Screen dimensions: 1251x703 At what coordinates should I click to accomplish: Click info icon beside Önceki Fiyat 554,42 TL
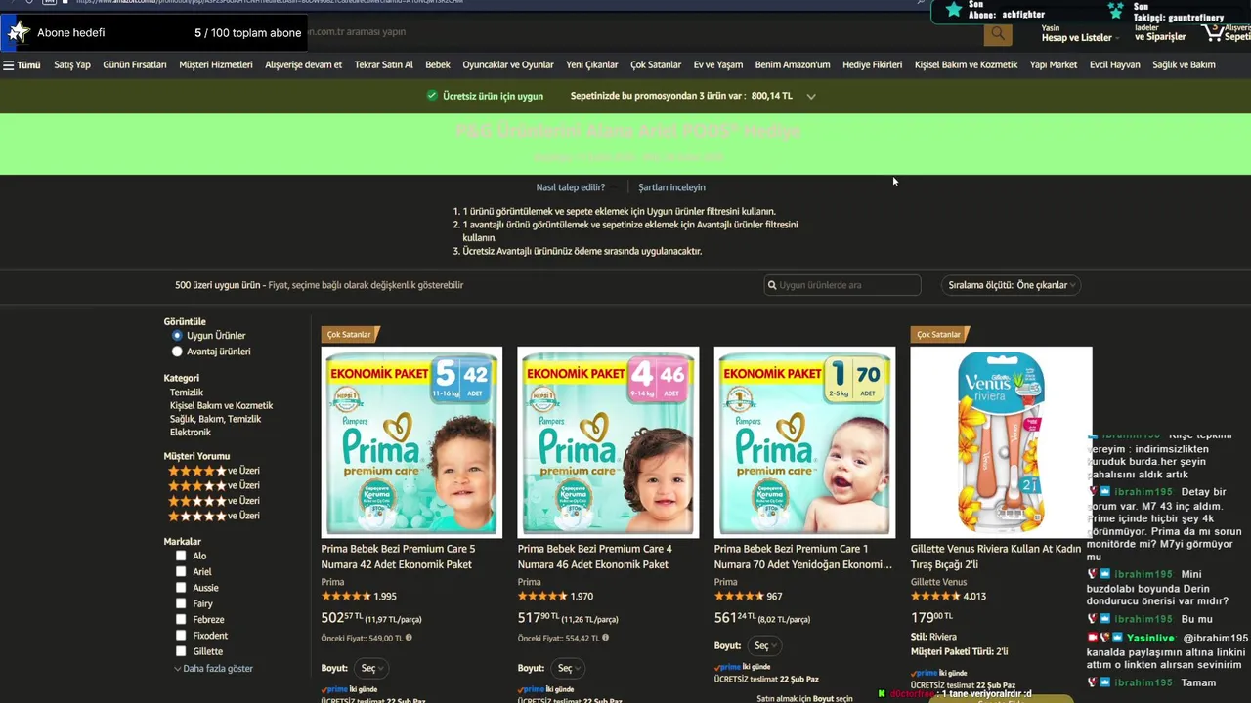pyautogui.click(x=606, y=638)
